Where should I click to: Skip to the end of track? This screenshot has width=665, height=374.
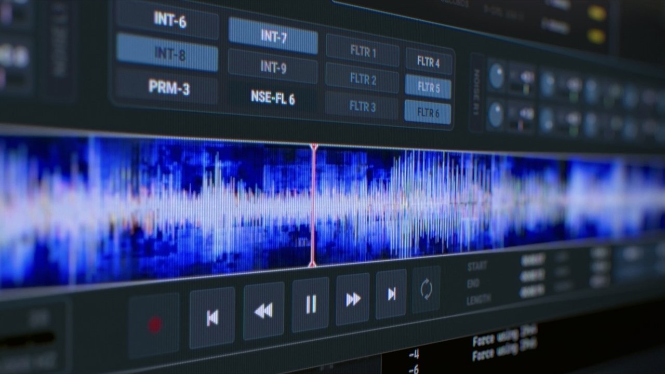tap(391, 294)
